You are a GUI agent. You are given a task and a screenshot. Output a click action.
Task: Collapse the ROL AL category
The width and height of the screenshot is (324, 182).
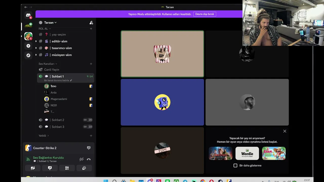tap(45, 29)
